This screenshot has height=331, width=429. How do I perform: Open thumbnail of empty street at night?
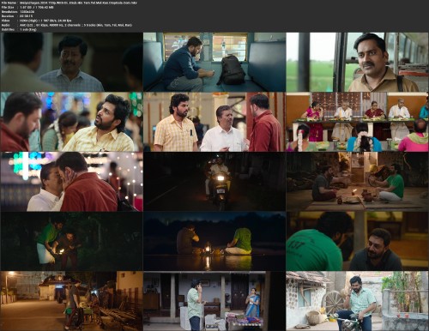71,301
